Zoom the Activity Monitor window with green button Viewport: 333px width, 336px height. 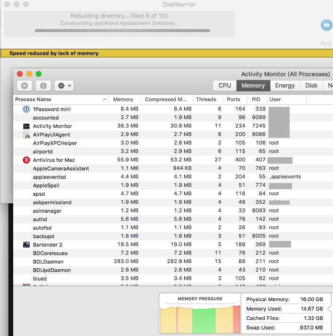click(x=39, y=74)
